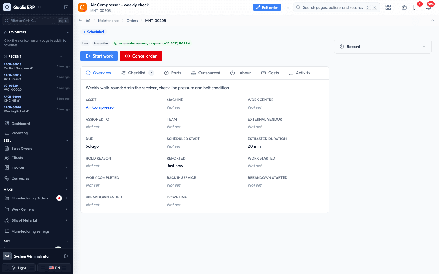Open notifications bell icon
The height and width of the screenshot is (274, 439).
point(429,7)
